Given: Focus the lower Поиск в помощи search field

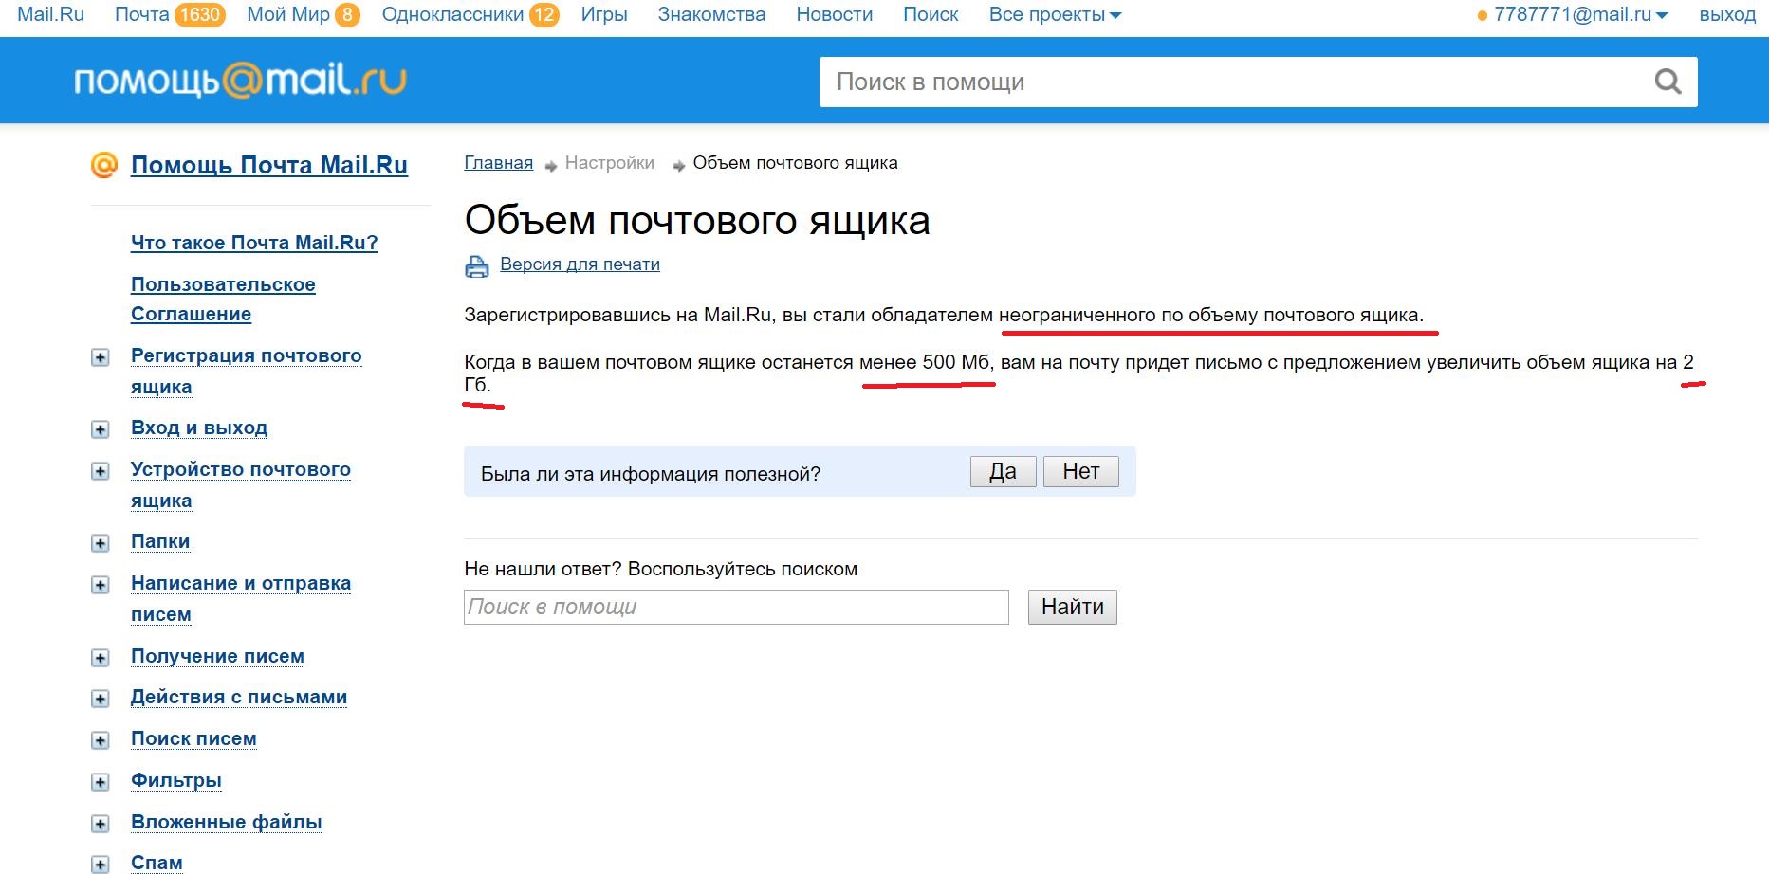Looking at the screenshot, I should pos(736,607).
